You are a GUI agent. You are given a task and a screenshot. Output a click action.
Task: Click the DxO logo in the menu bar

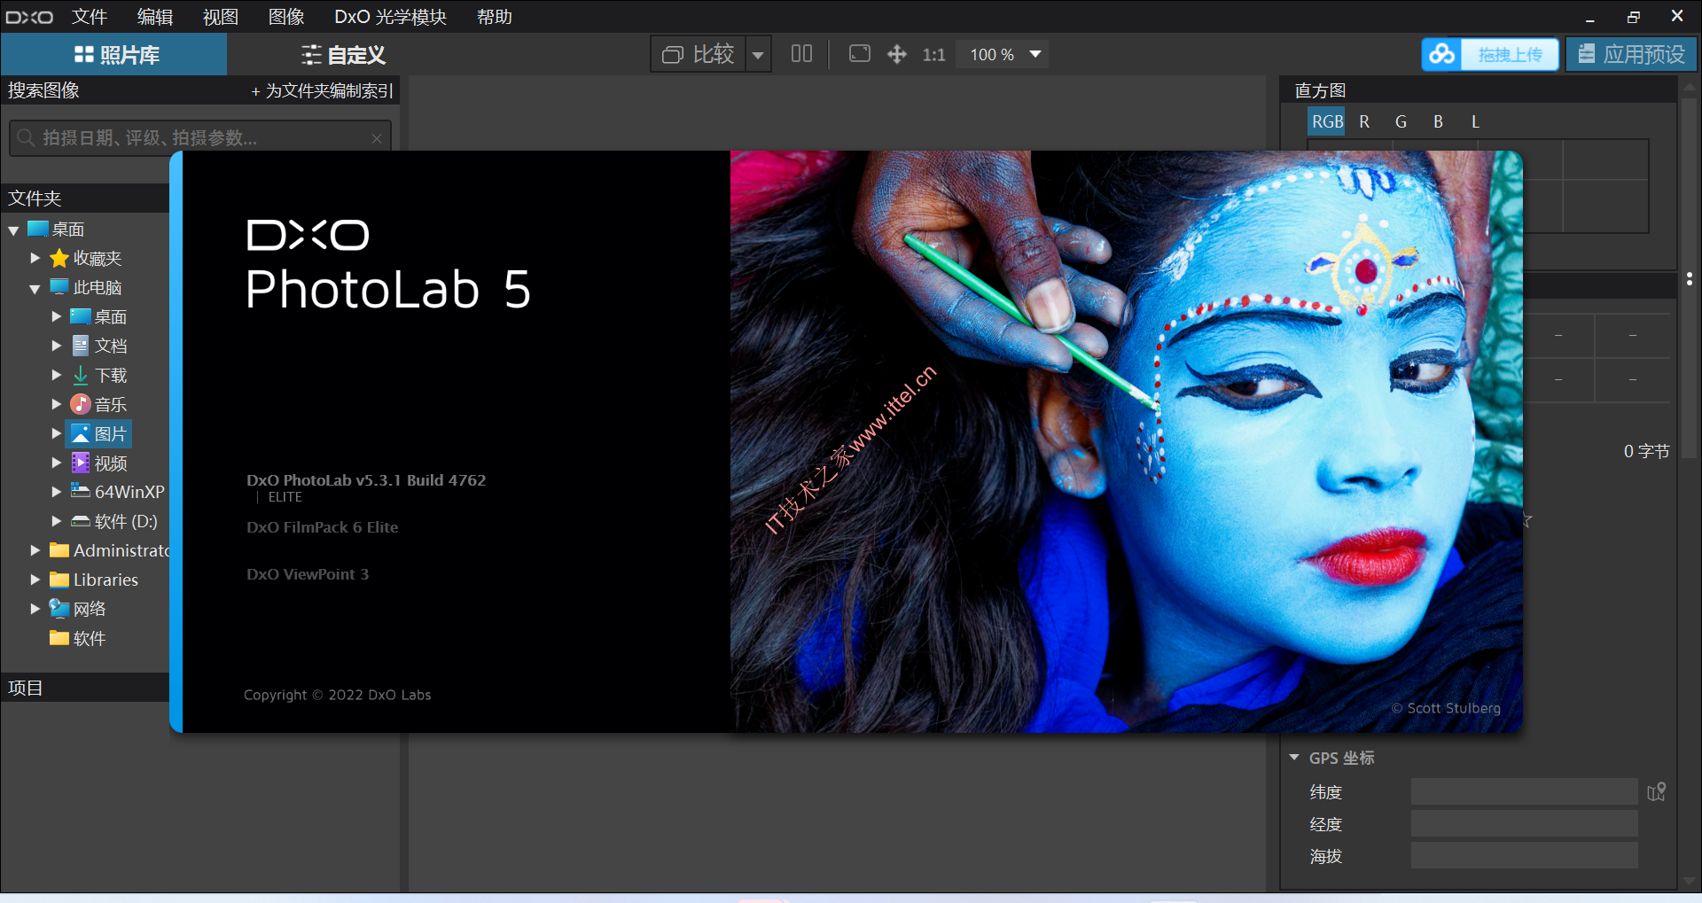tap(29, 17)
